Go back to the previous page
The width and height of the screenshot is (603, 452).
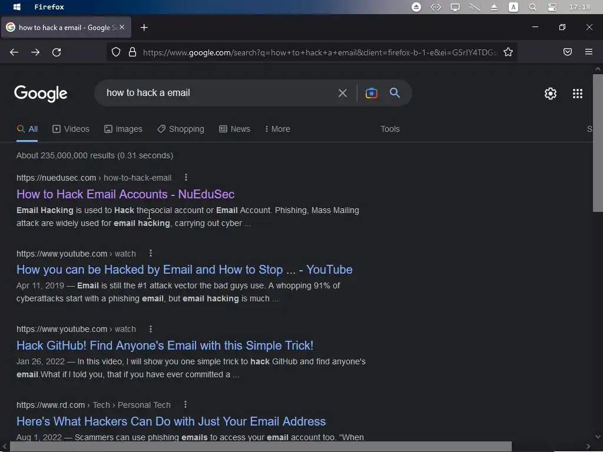(14, 52)
